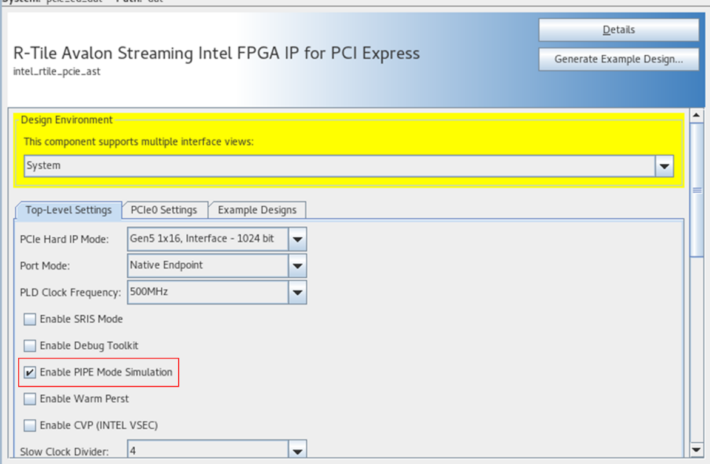
Task: Open the Design Environment System dropdown
Action: click(x=665, y=166)
